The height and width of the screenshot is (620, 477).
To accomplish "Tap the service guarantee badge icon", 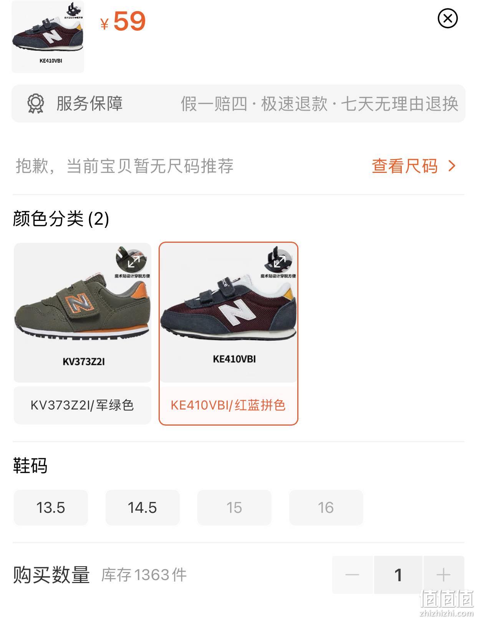I will click(36, 104).
